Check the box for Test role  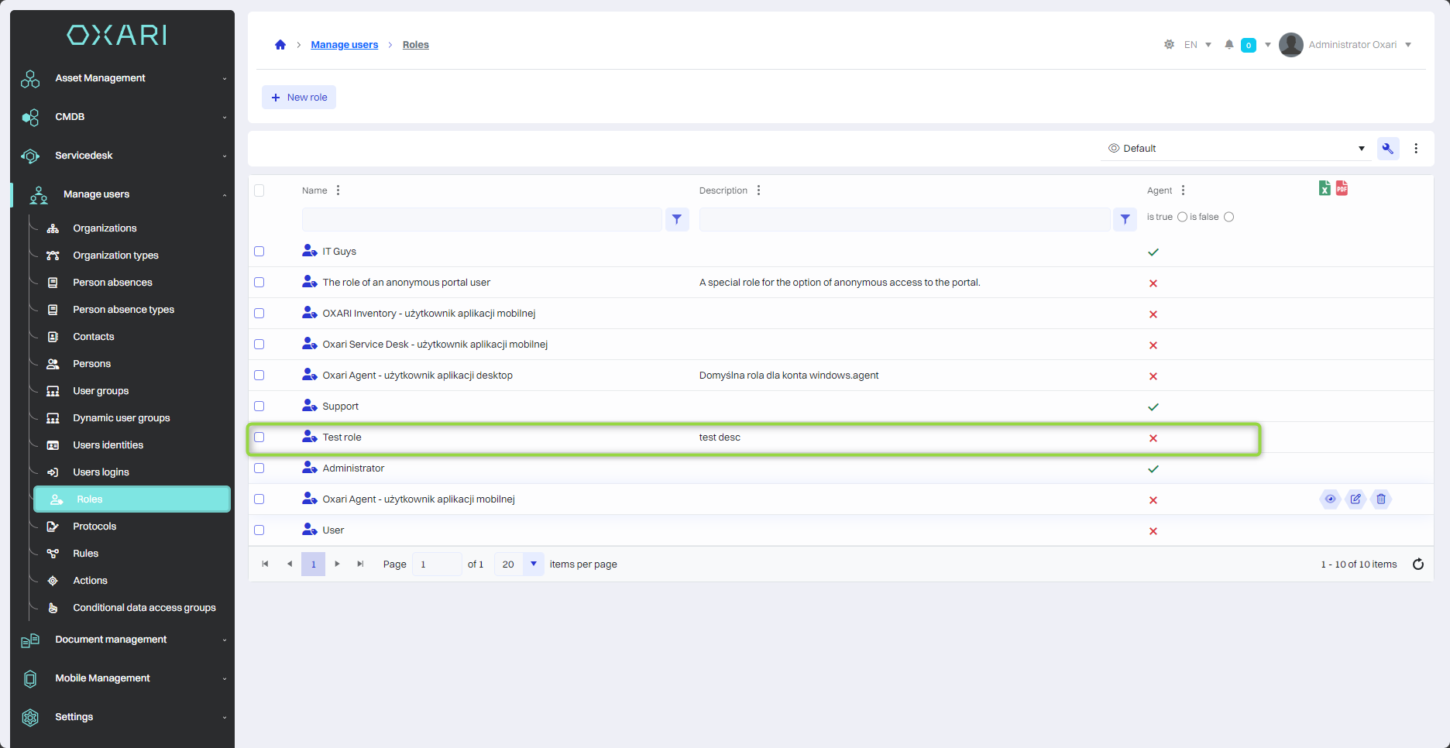[259, 437]
